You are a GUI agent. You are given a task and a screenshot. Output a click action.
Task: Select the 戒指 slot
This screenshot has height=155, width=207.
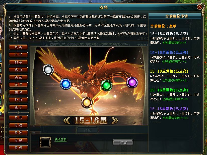point(18,70)
